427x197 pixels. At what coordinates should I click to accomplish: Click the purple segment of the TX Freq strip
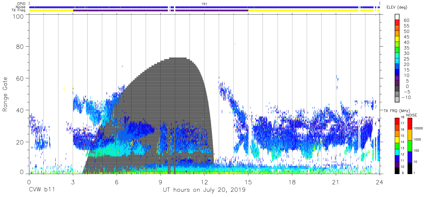[x=160, y=10]
